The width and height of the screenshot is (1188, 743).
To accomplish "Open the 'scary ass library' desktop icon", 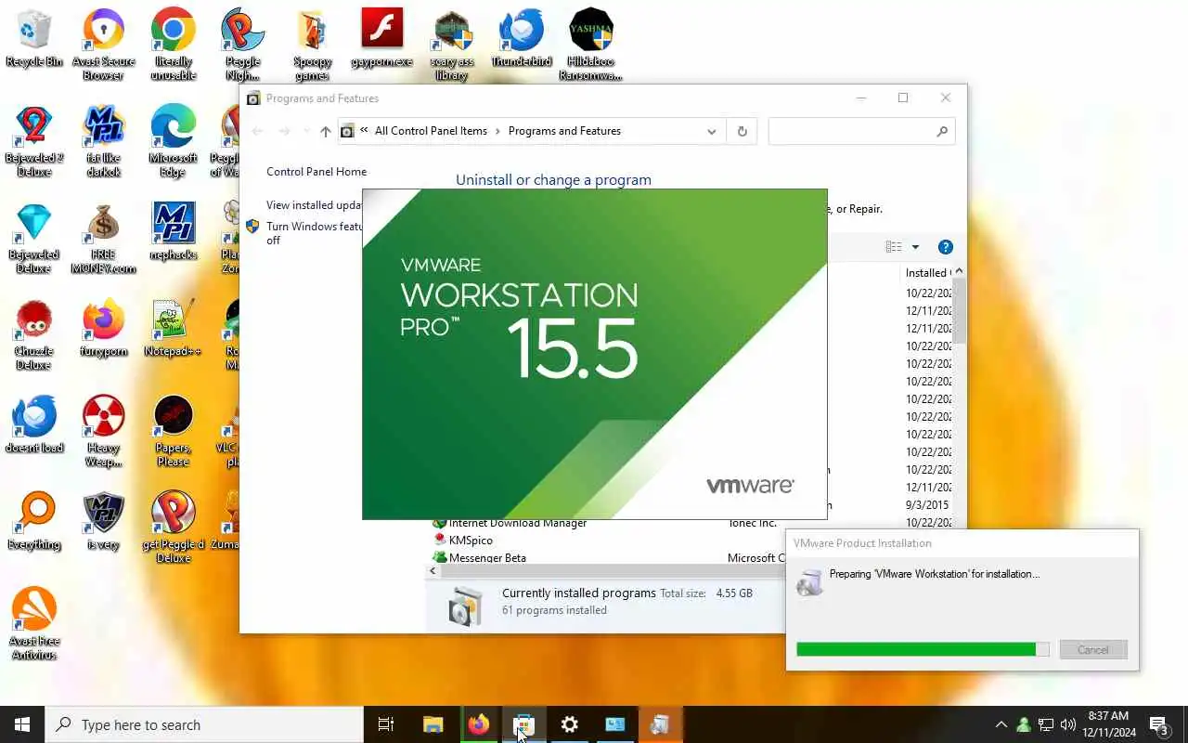I will click(x=452, y=45).
